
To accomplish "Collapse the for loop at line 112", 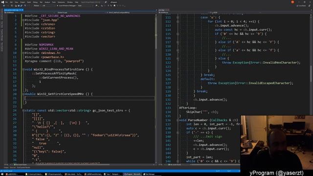I will coord(178,22).
